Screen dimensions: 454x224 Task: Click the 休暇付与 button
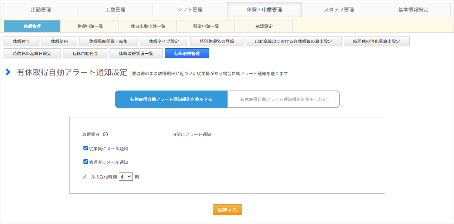tap(21, 41)
